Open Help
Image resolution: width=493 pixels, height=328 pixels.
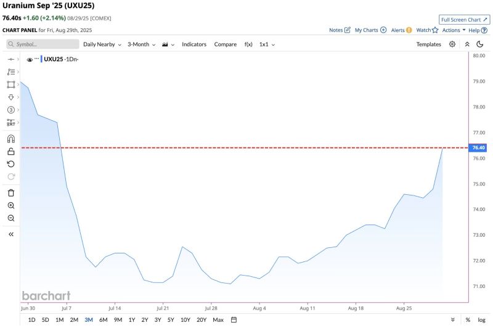[478, 30]
